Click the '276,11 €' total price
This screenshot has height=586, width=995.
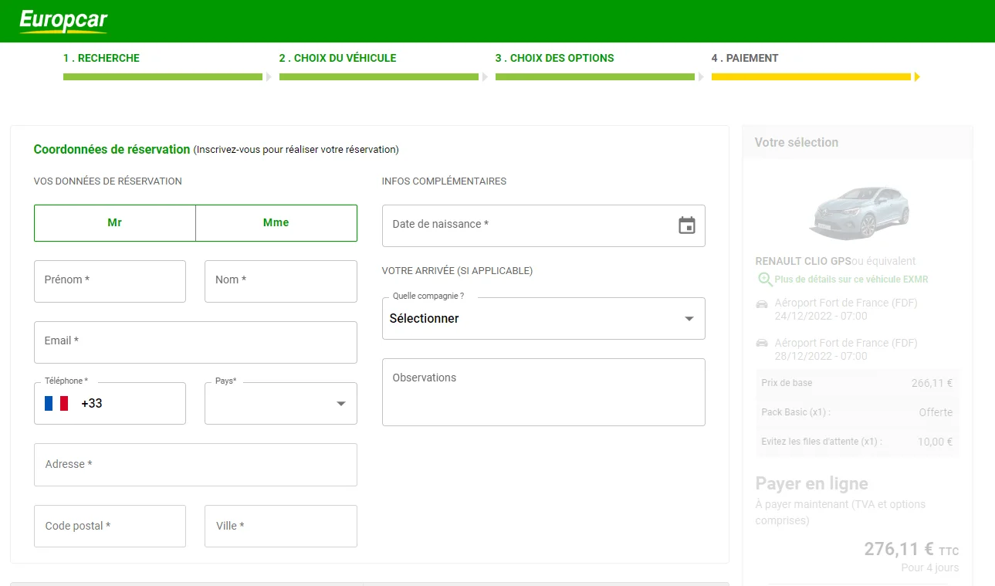(899, 549)
